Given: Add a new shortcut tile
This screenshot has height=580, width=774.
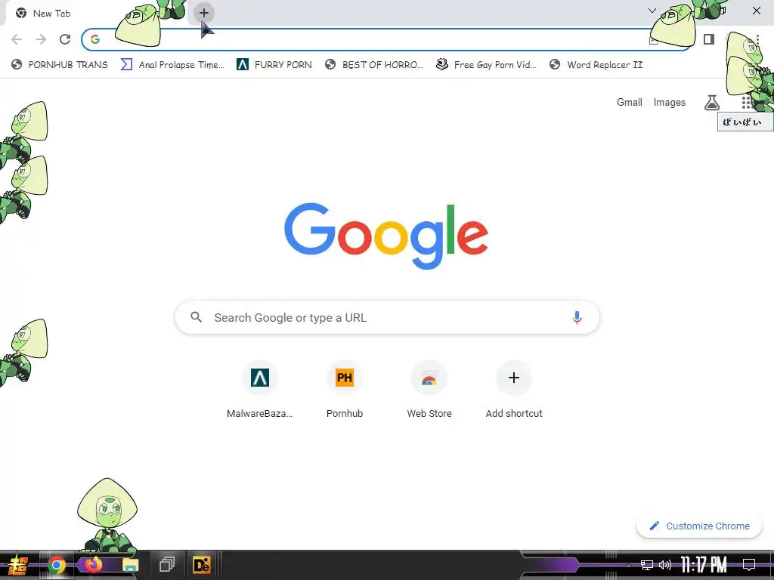Looking at the screenshot, I should coord(514,390).
